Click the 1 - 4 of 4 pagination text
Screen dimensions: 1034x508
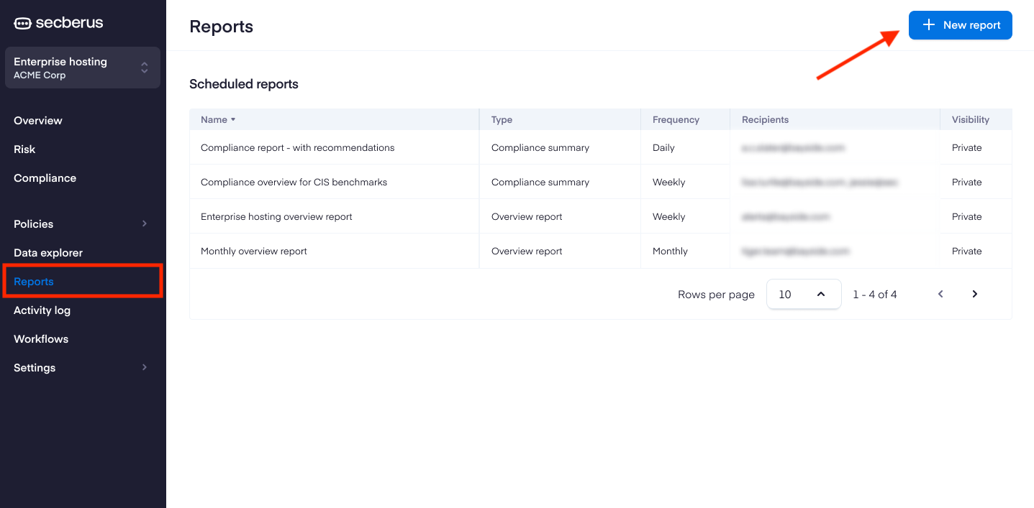click(x=875, y=295)
